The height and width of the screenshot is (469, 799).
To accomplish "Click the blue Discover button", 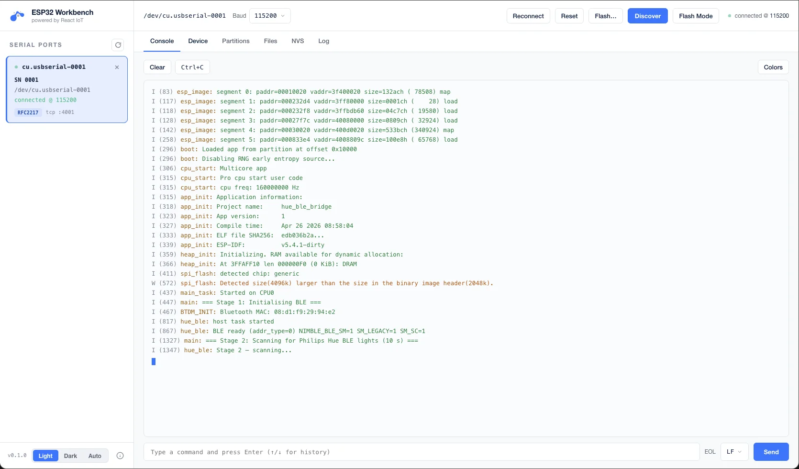I will click(x=647, y=16).
